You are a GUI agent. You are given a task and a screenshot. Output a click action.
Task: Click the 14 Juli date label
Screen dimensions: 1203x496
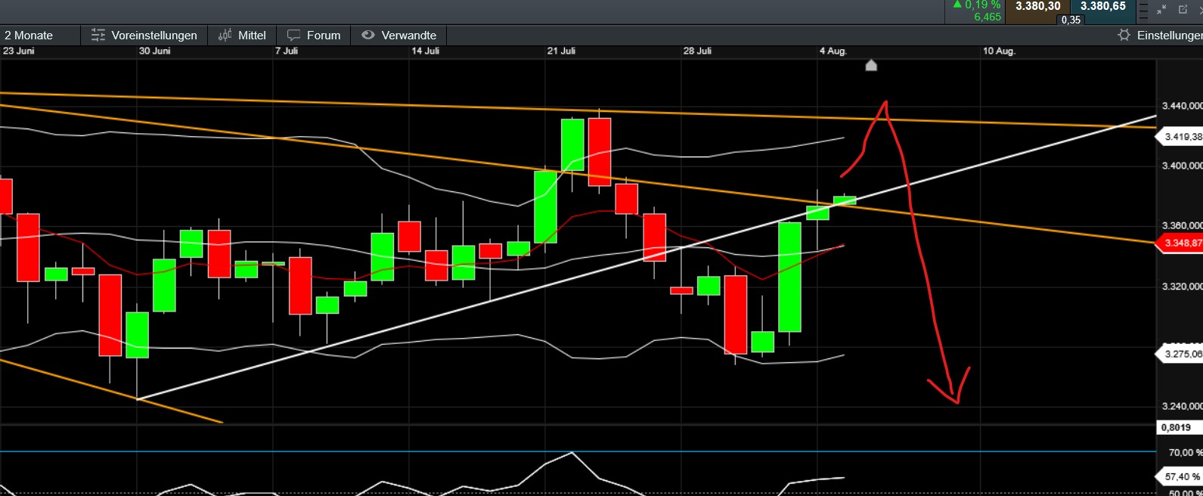(425, 51)
